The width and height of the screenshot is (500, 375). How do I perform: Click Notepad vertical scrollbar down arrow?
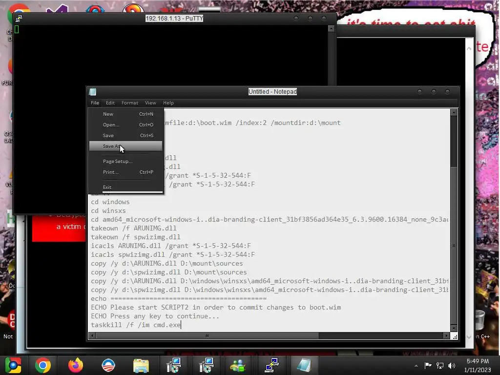[x=454, y=329]
